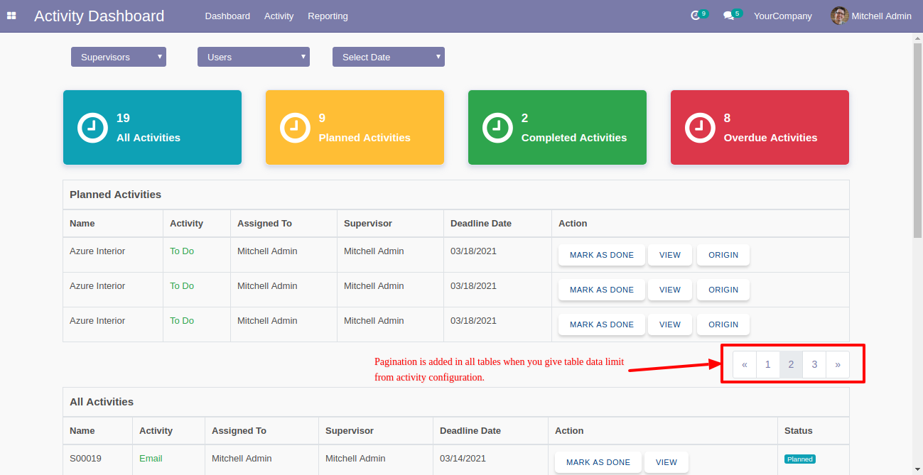Screen dimensions: 923x475
Task: Mark first Azure Interior activity as done
Action: (x=602, y=255)
